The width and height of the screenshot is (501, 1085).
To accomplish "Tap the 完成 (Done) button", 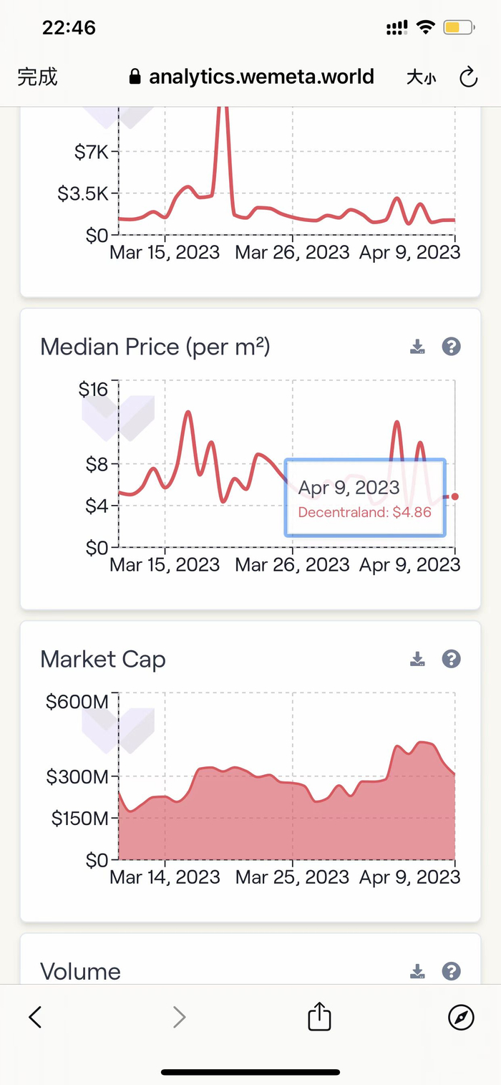I will pyautogui.click(x=37, y=77).
